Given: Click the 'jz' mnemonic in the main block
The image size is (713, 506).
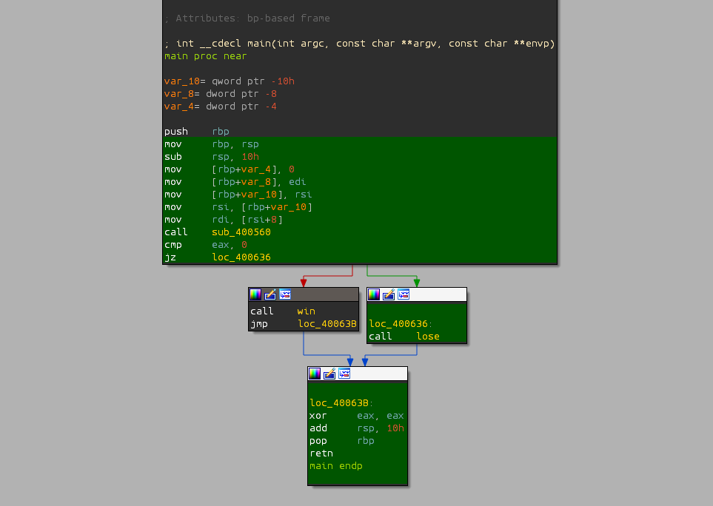Looking at the screenshot, I should pyautogui.click(x=170, y=257).
